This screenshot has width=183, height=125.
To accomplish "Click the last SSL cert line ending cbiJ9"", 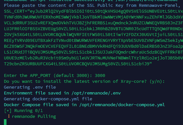I will point(78,64).
